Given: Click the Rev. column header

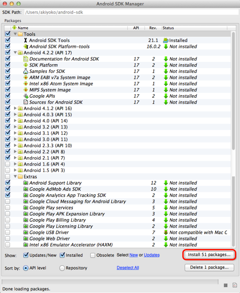Looking at the screenshot, I should (153, 28).
